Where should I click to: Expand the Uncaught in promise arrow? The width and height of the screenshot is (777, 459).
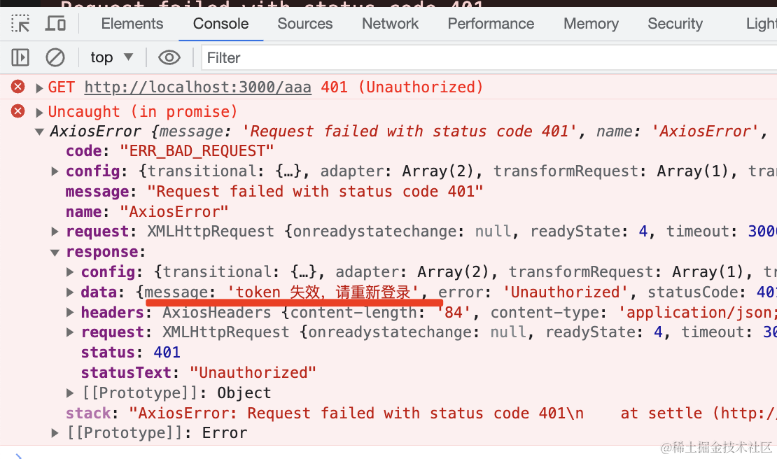[x=39, y=113]
